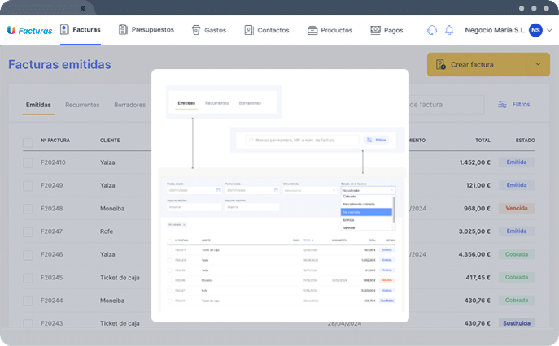
Task: Click the Cobrada status badge of F20246
Action: pos(517,254)
